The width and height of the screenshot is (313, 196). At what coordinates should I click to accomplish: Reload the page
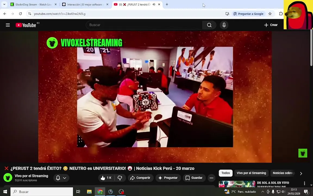(20, 14)
